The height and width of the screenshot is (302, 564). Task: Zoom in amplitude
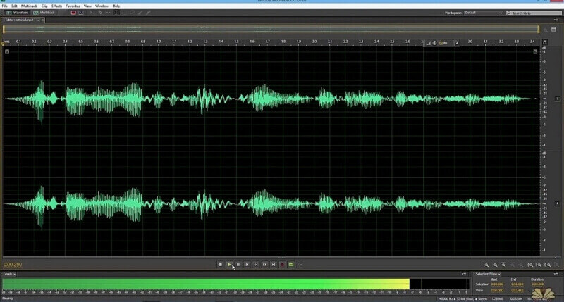coord(486,265)
